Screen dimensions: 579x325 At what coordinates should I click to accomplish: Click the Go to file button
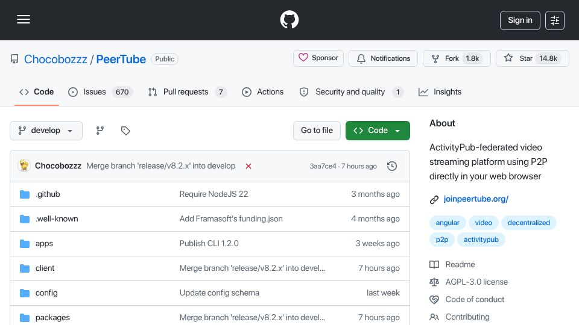(317, 131)
